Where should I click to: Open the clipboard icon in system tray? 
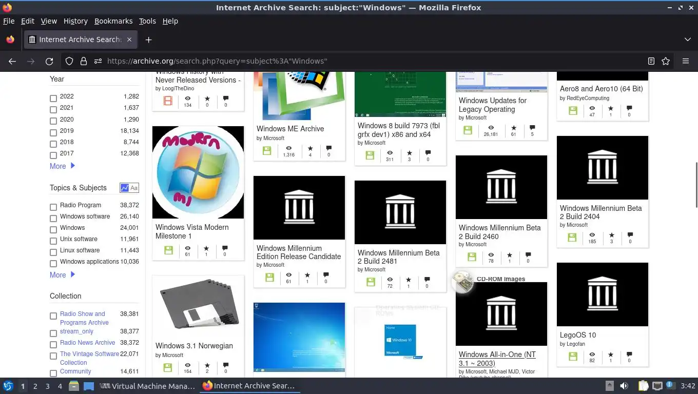click(643, 386)
